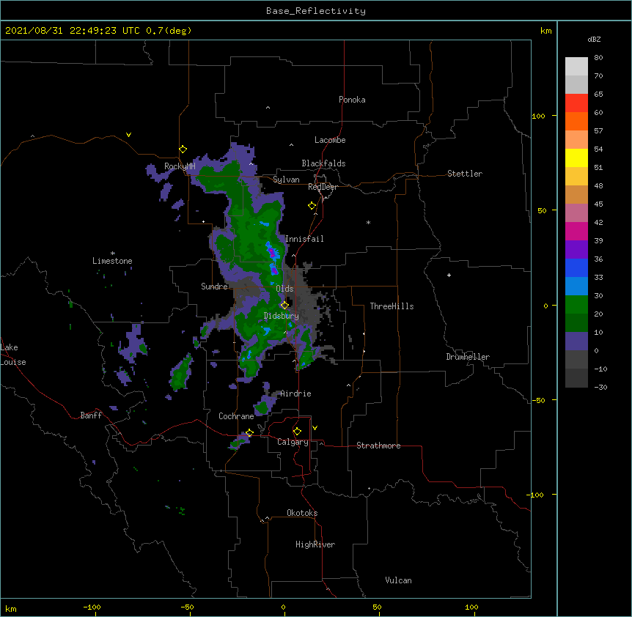Click the HighRiver label
Image resolution: width=632 pixels, height=617 pixels.
point(315,544)
